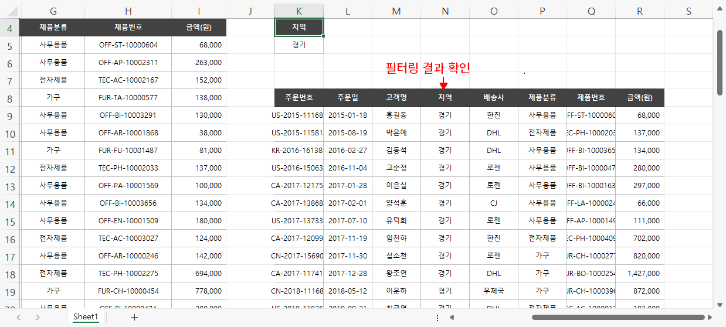Screen dimensions: 726x327
Task: Select row 4 header
Action: pyautogui.click(x=10, y=28)
